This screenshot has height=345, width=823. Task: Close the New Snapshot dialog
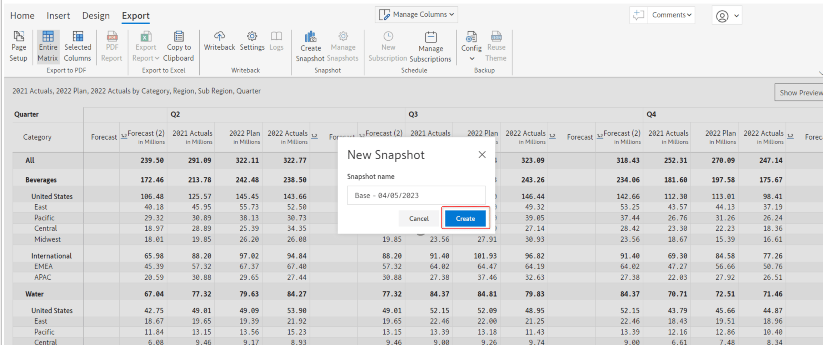(482, 155)
